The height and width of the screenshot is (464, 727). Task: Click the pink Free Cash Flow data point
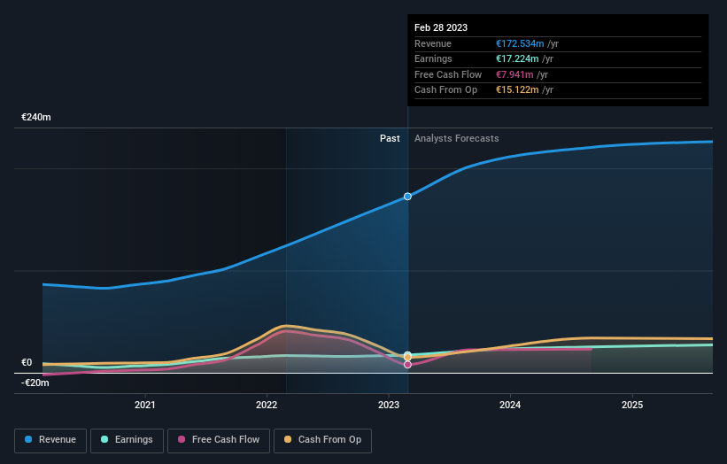(407, 365)
